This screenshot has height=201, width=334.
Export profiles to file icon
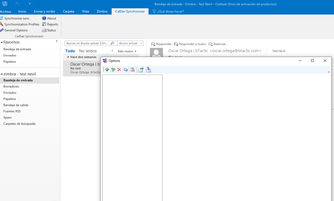[141, 69]
